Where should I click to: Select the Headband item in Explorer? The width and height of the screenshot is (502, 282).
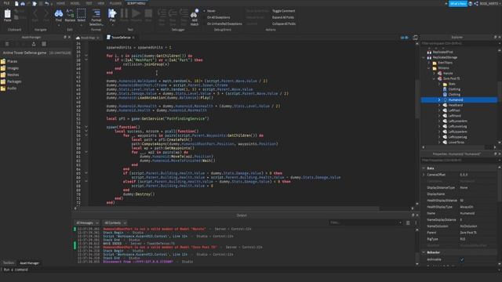(x=455, y=105)
